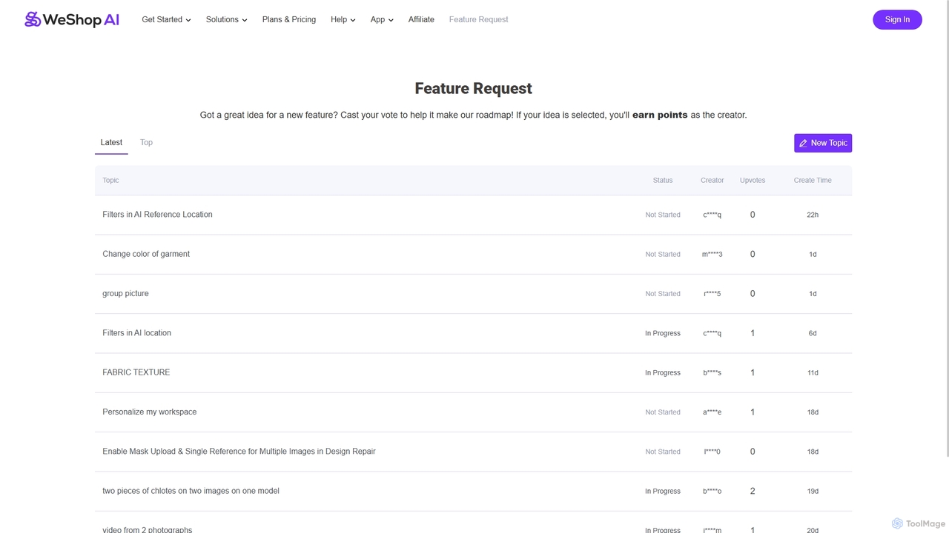Image resolution: width=949 pixels, height=533 pixels.
Task: Open the 'group picture' topic
Action: click(x=125, y=293)
